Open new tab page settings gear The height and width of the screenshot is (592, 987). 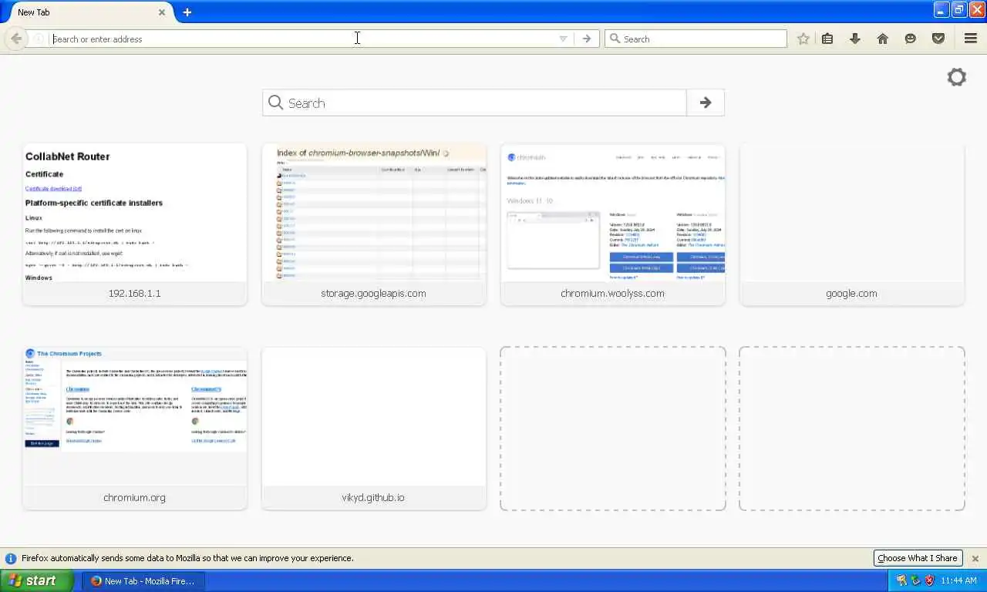957,77
